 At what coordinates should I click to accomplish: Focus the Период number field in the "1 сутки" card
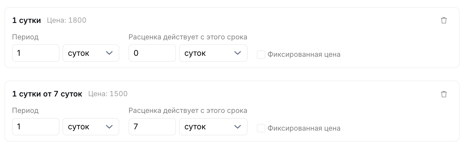(36, 53)
